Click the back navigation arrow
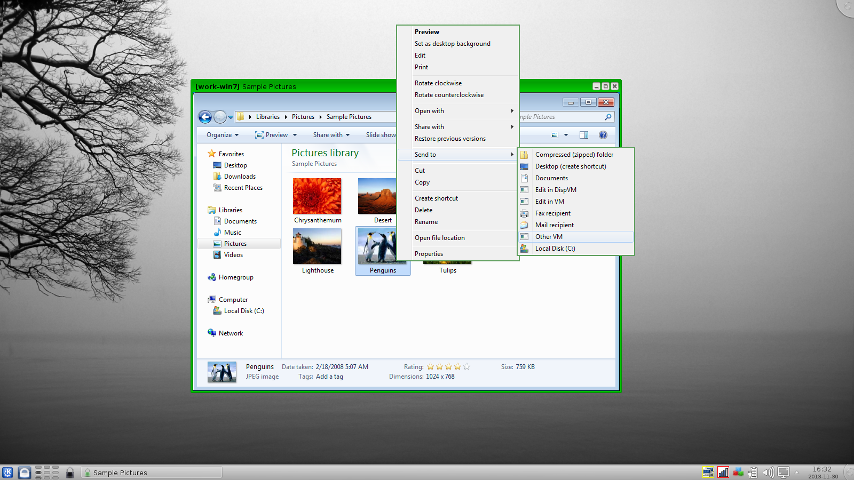The image size is (854, 480). (x=205, y=117)
